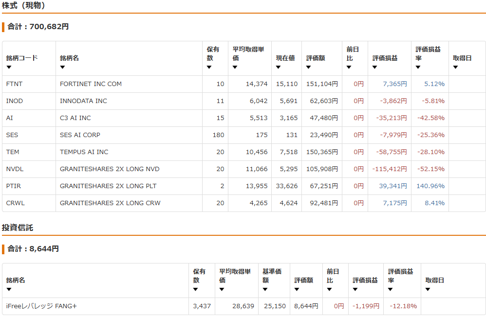Sort stocks by 保有数 arrow

tap(209, 67)
